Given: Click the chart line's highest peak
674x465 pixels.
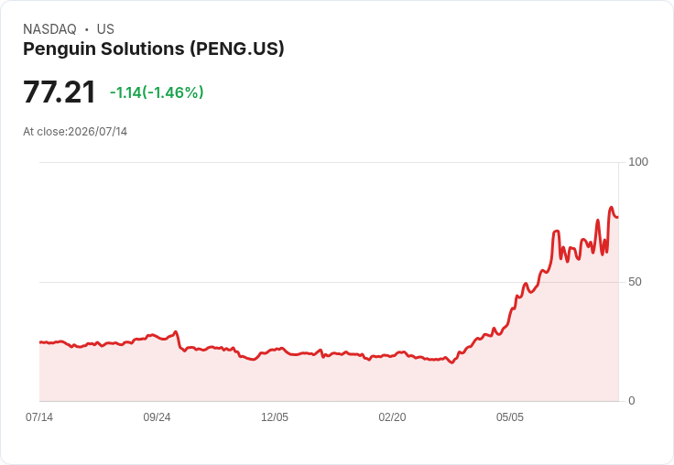Looking at the screenshot, I should click(x=611, y=208).
